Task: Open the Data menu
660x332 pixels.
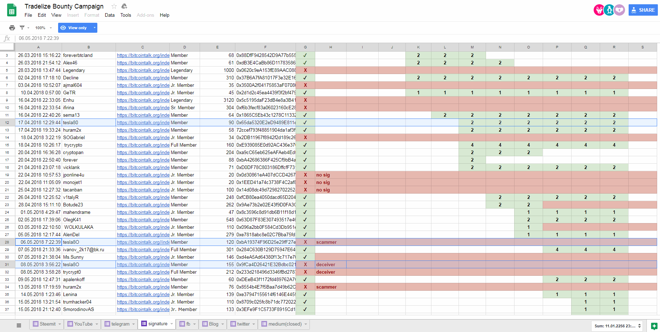Action: (110, 15)
